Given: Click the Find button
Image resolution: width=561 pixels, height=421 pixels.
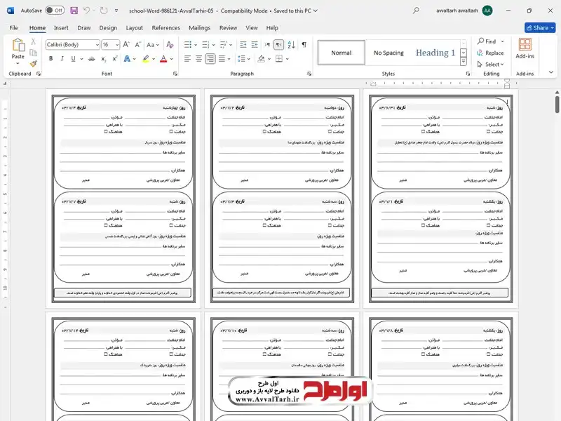Looking at the screenshot, I should click(487, 41).
